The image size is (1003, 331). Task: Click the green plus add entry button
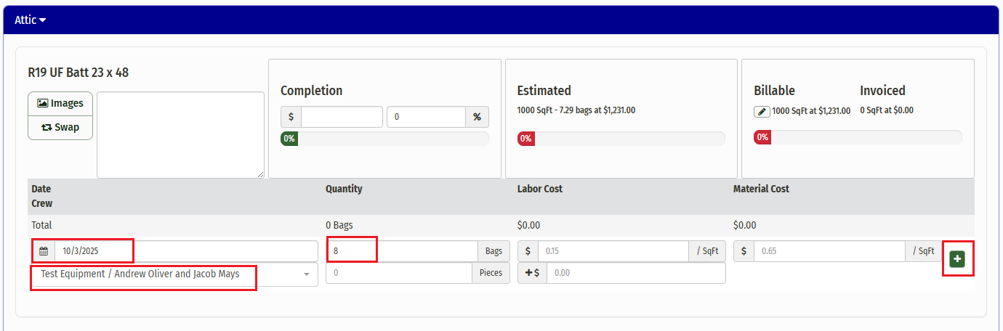click(957, 259)
